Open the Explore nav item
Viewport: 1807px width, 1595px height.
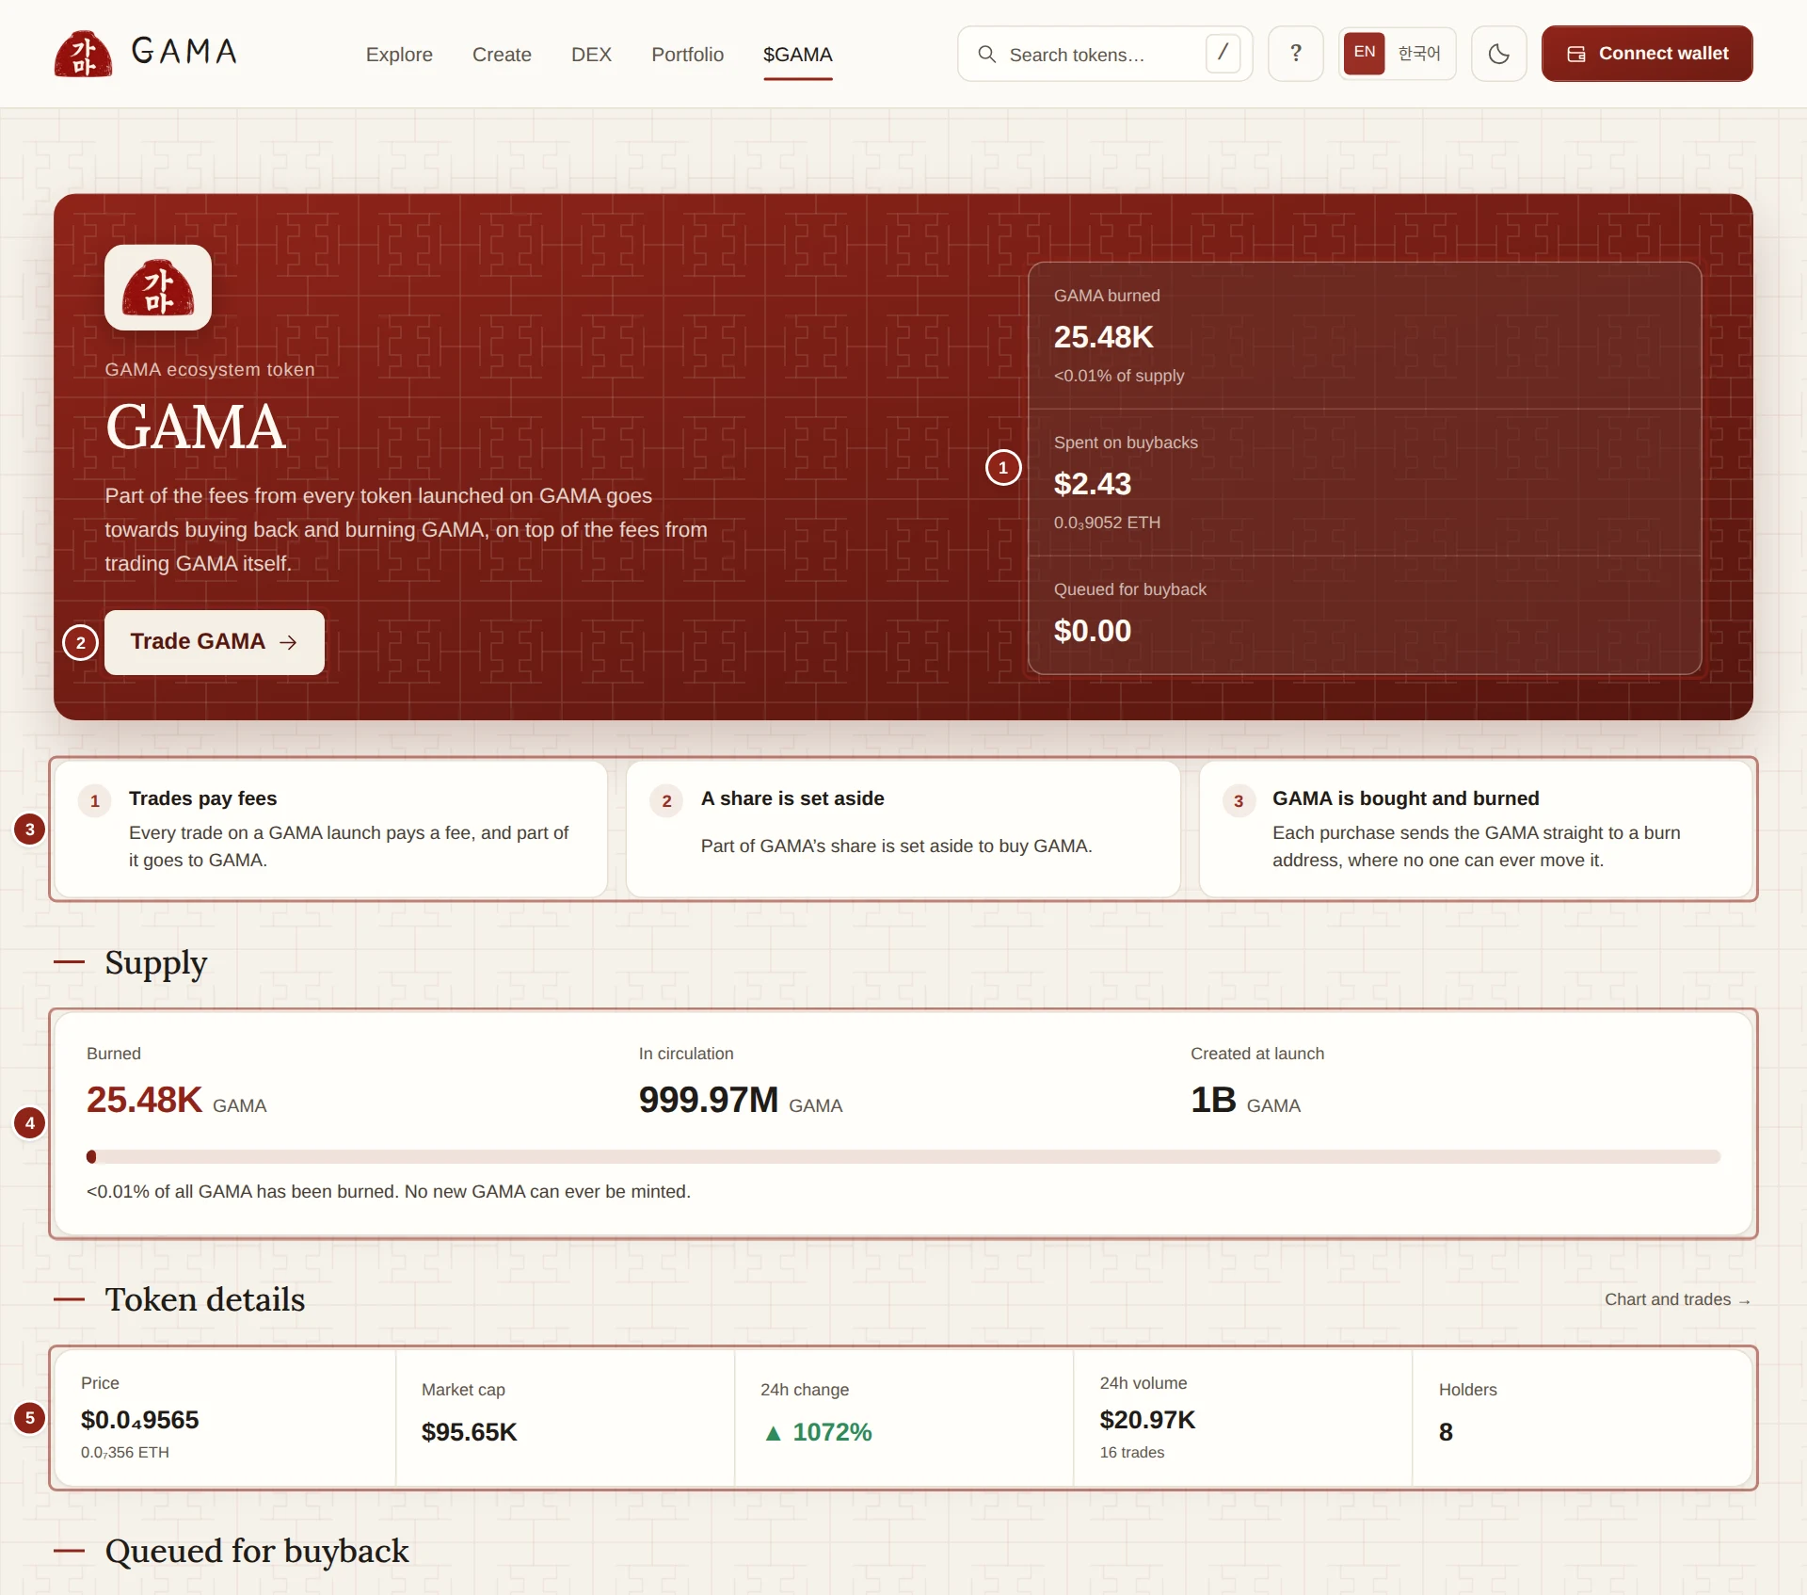click(399, 55)
